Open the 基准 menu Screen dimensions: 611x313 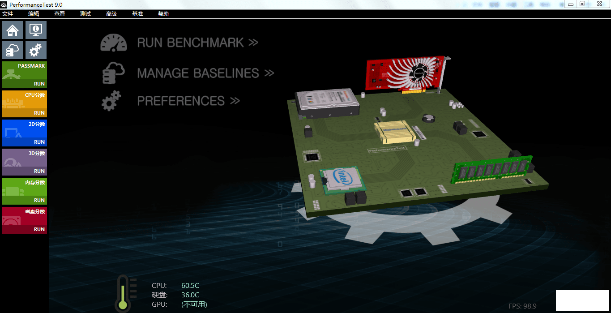[x=137, y=14]
